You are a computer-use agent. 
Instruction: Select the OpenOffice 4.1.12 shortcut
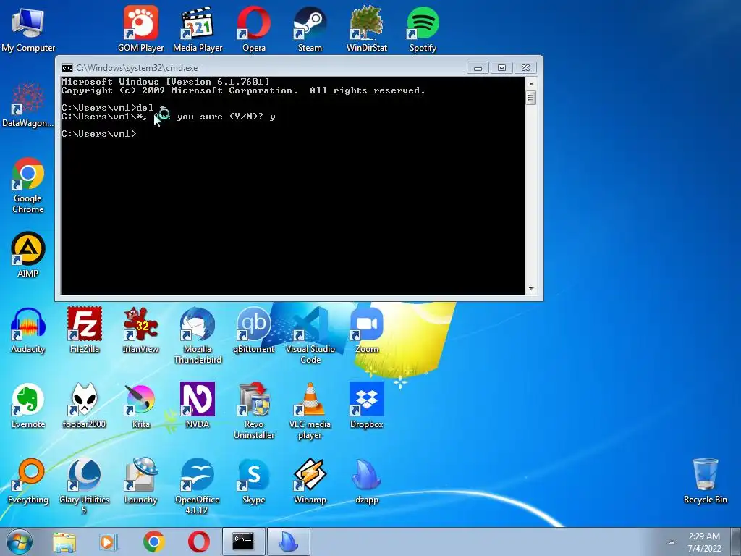point(198,486)
